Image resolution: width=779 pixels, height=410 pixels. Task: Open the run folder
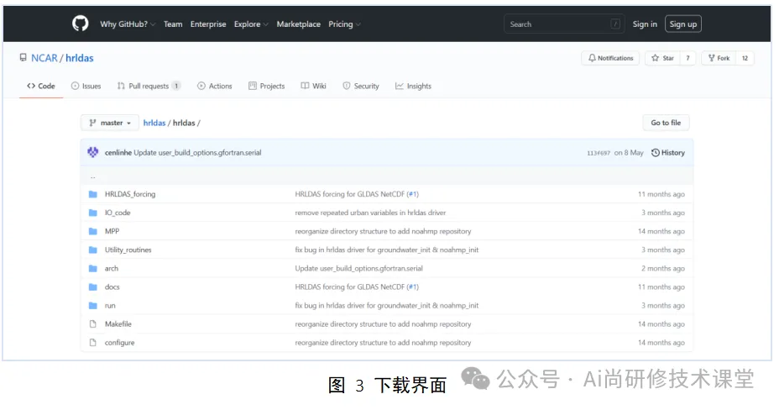point(110,306)
